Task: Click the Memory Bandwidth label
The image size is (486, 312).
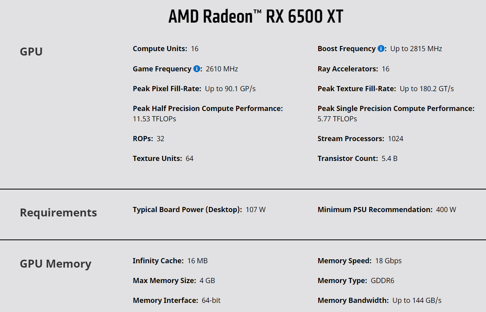Action: click(x=353, y=300)
